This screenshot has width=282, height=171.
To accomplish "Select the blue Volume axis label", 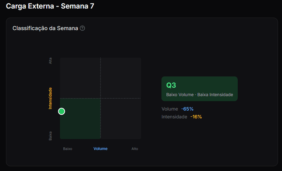I will click(x=100, y=149).
